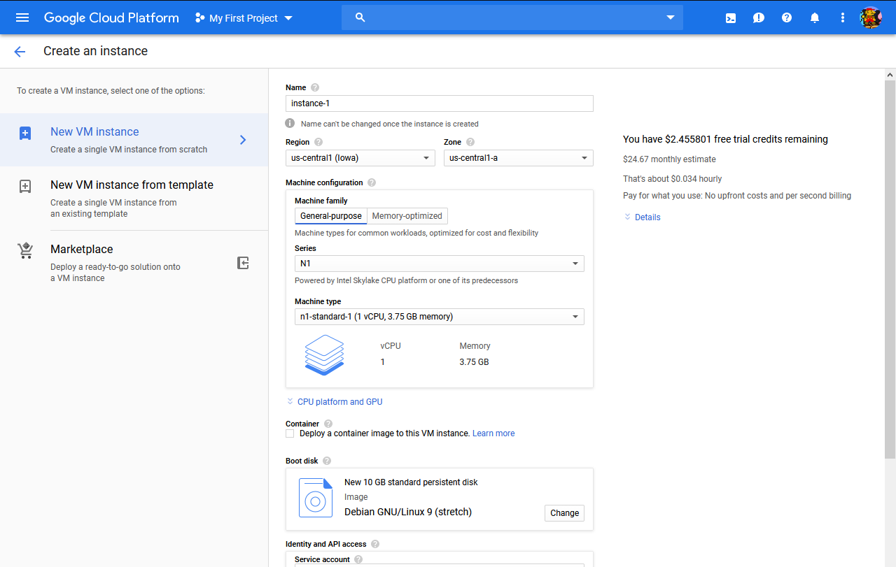Open the Zone dropdown

[x=519, y=158]
